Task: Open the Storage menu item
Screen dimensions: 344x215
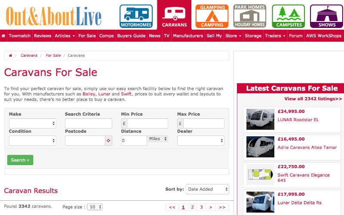Action: tap(253, 36)
